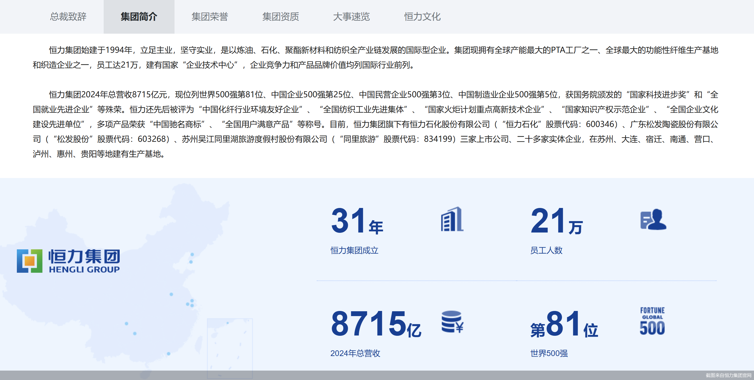Click the 31年 founding statistic
The image size is (754, 380).
357,221
